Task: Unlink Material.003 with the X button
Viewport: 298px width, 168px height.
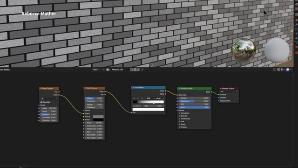Action: pos(138,70)
